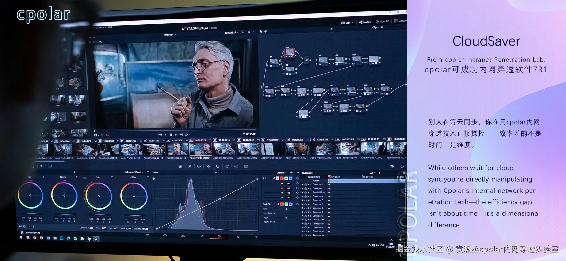Open the Curves palette icon
Image resolution: width=566 pixels, height=261 pixels.
click(180, 166)
